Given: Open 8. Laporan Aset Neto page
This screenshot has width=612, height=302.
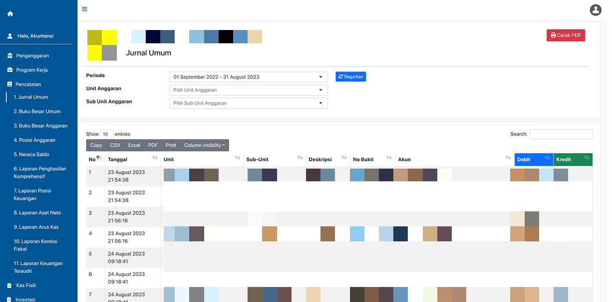Looking at the screenshot, I should click(37, 212).
